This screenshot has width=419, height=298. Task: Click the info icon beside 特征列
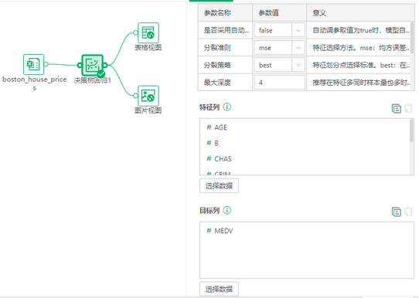[x=227, y=107]
